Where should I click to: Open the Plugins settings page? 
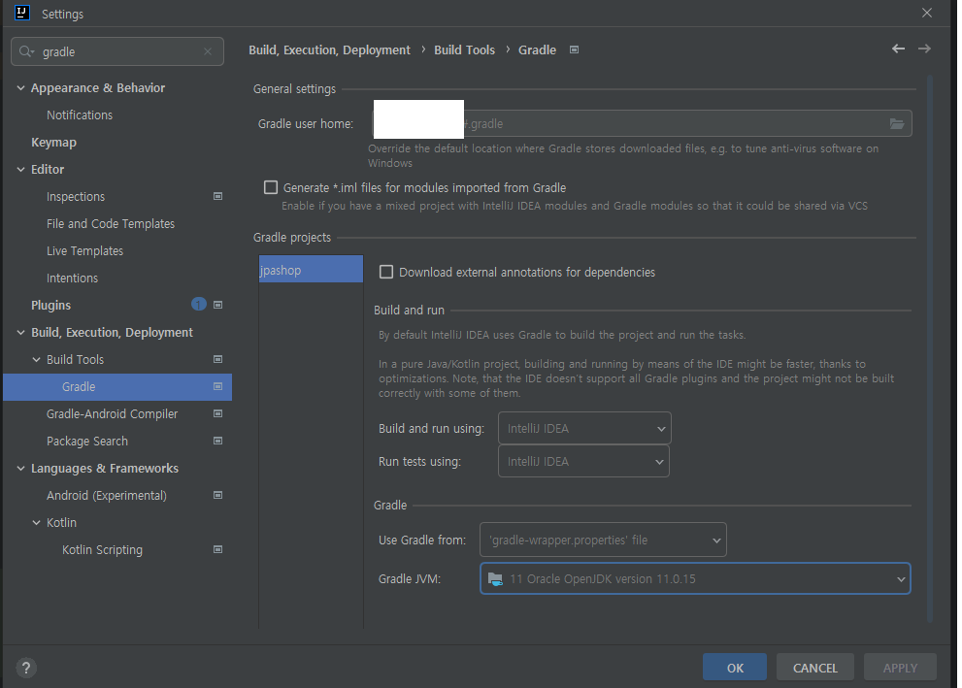point(50,305)
